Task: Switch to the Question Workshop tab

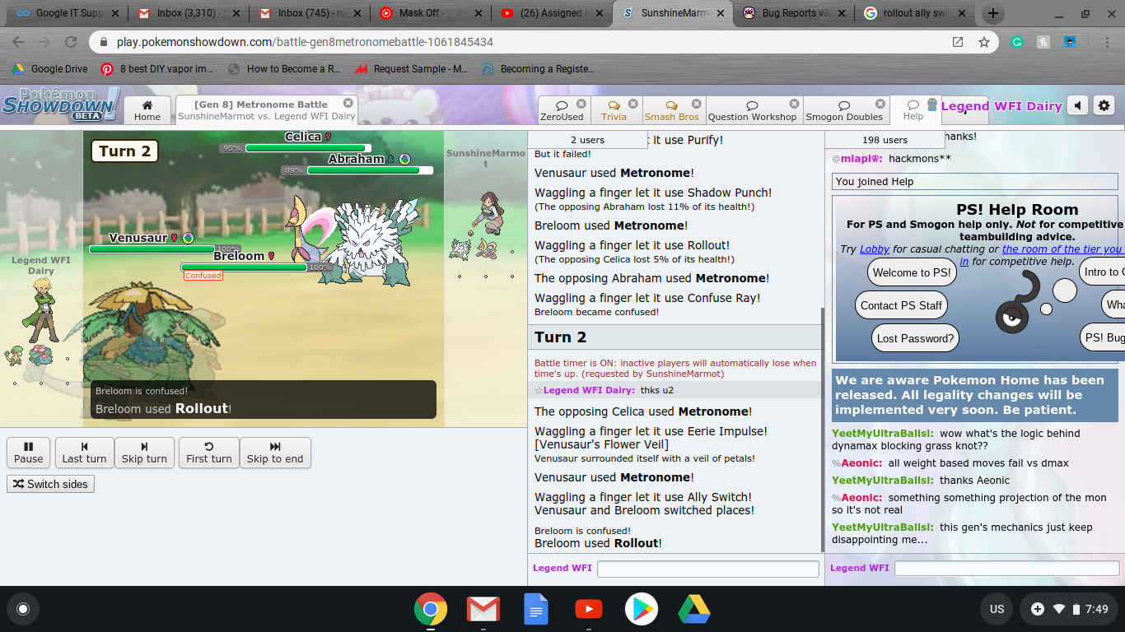Action: [753, 111]
